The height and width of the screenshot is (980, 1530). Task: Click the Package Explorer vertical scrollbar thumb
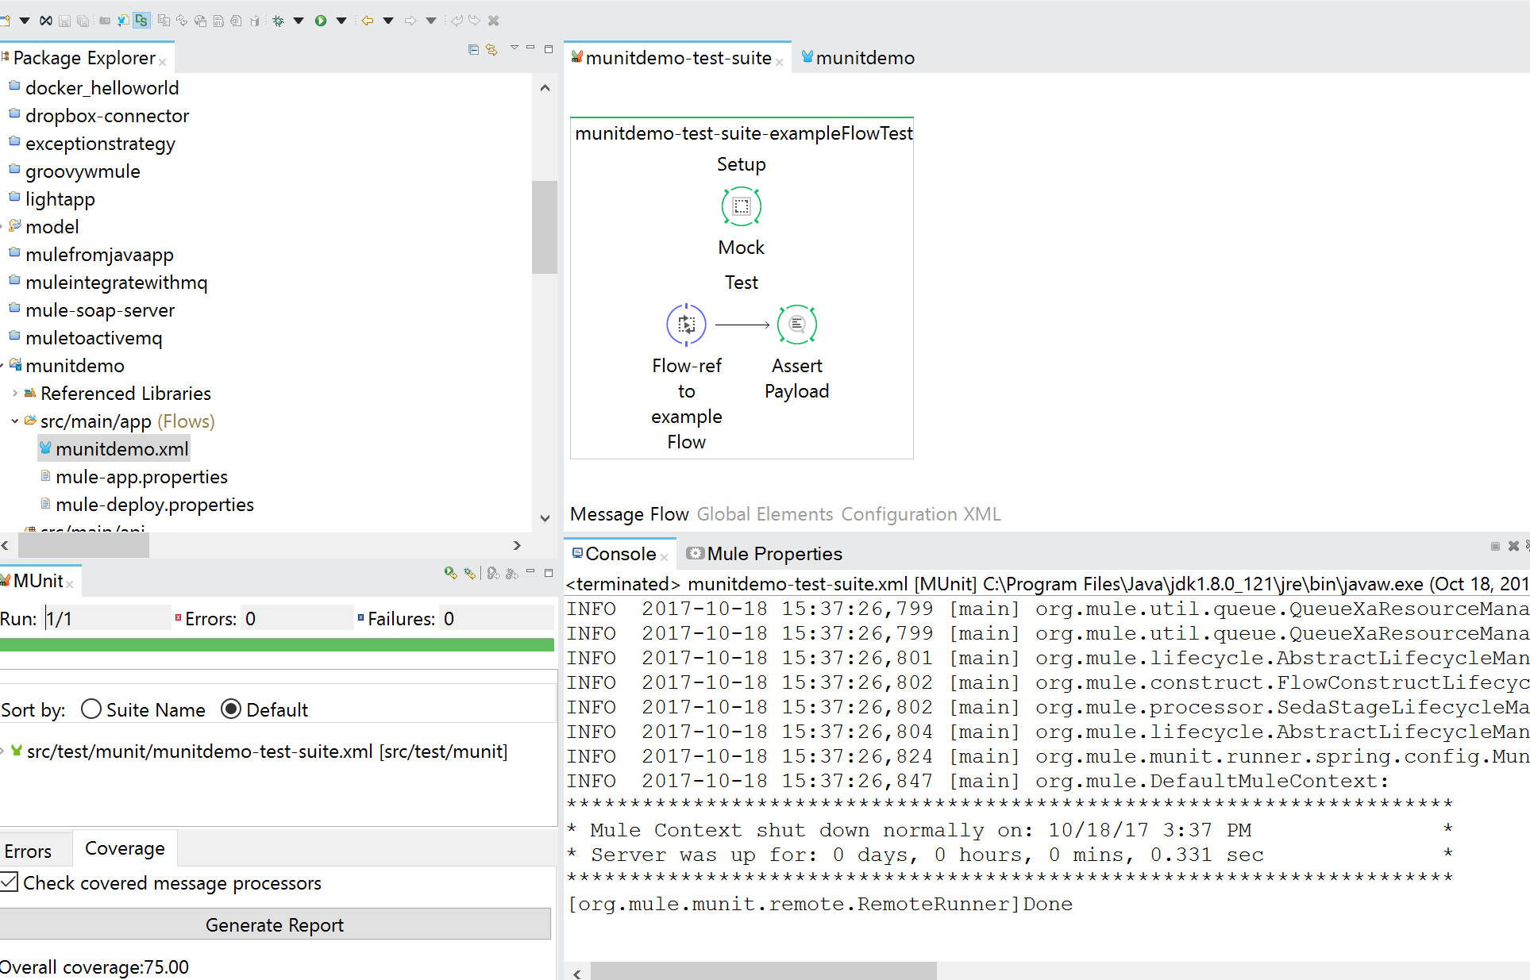coord(545,227)
